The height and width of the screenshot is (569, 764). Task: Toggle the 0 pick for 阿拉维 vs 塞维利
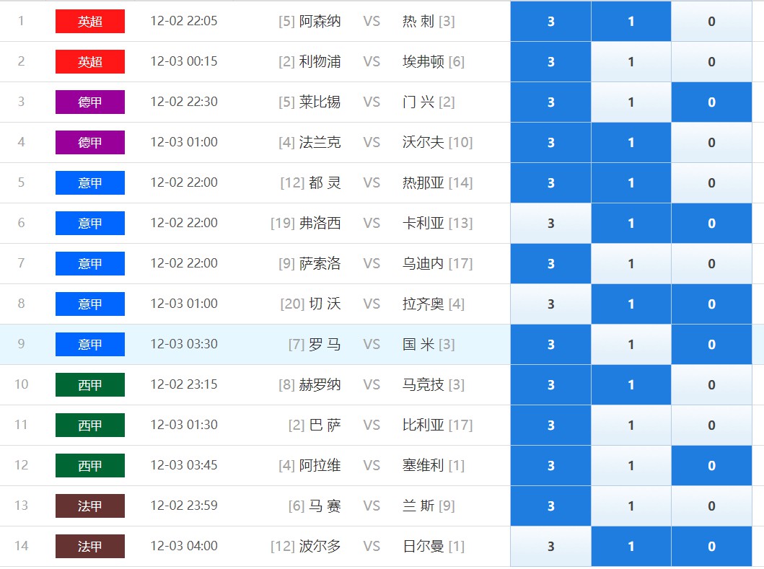[711, 466]
